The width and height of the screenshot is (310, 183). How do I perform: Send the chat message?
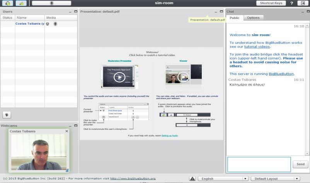(x=300, y=164)
